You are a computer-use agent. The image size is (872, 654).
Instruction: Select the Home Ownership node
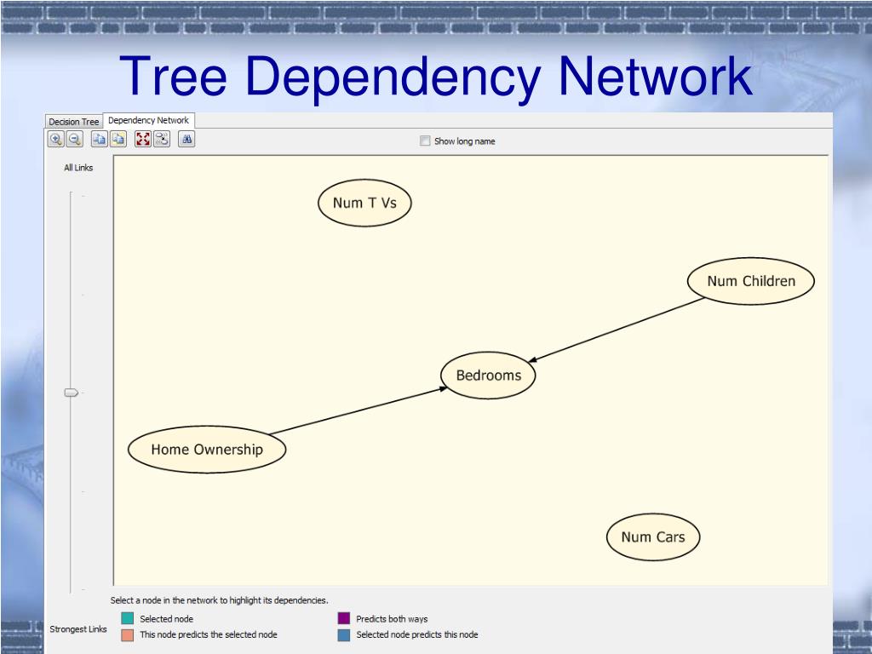point(207,450)
